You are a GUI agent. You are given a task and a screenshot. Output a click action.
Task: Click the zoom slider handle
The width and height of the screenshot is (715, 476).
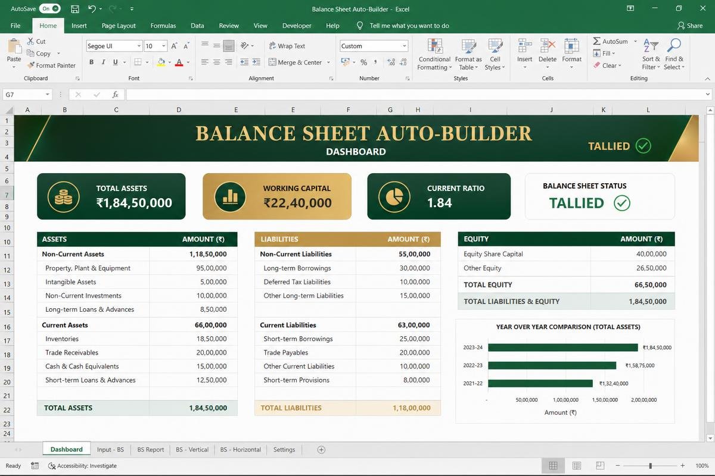tap(650, 466)
